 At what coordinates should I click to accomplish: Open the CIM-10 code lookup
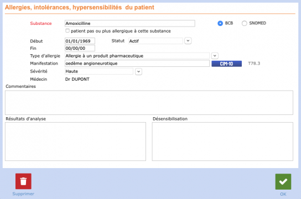(x=226, y=64)
